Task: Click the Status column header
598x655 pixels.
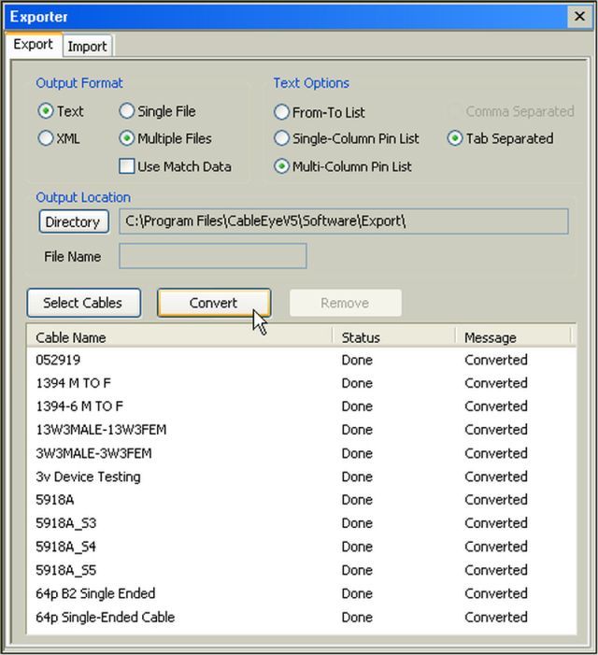Action: click(392, 337)
